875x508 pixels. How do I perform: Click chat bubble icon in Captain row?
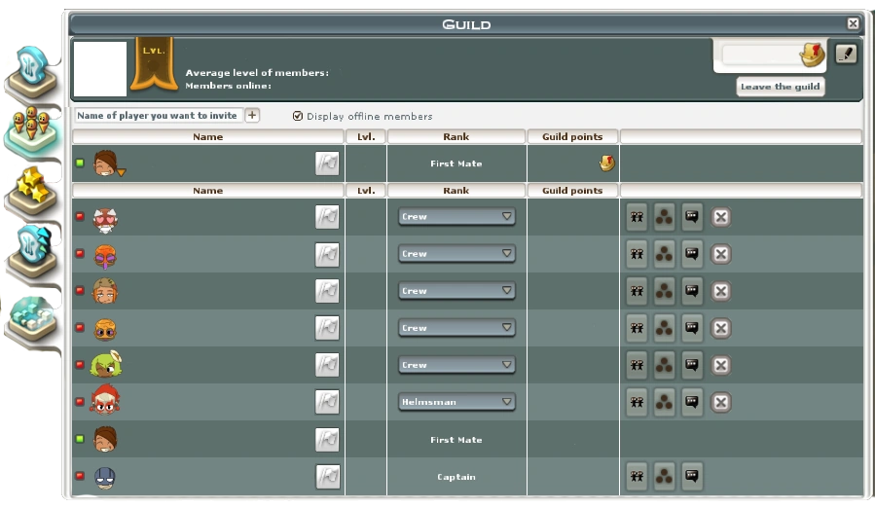click(x=692, y=476)
